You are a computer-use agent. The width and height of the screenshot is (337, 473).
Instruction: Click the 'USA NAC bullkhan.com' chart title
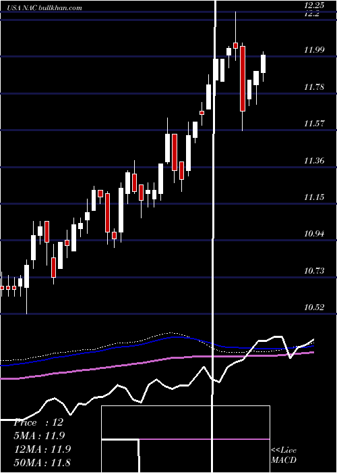[x=44, y=8]
